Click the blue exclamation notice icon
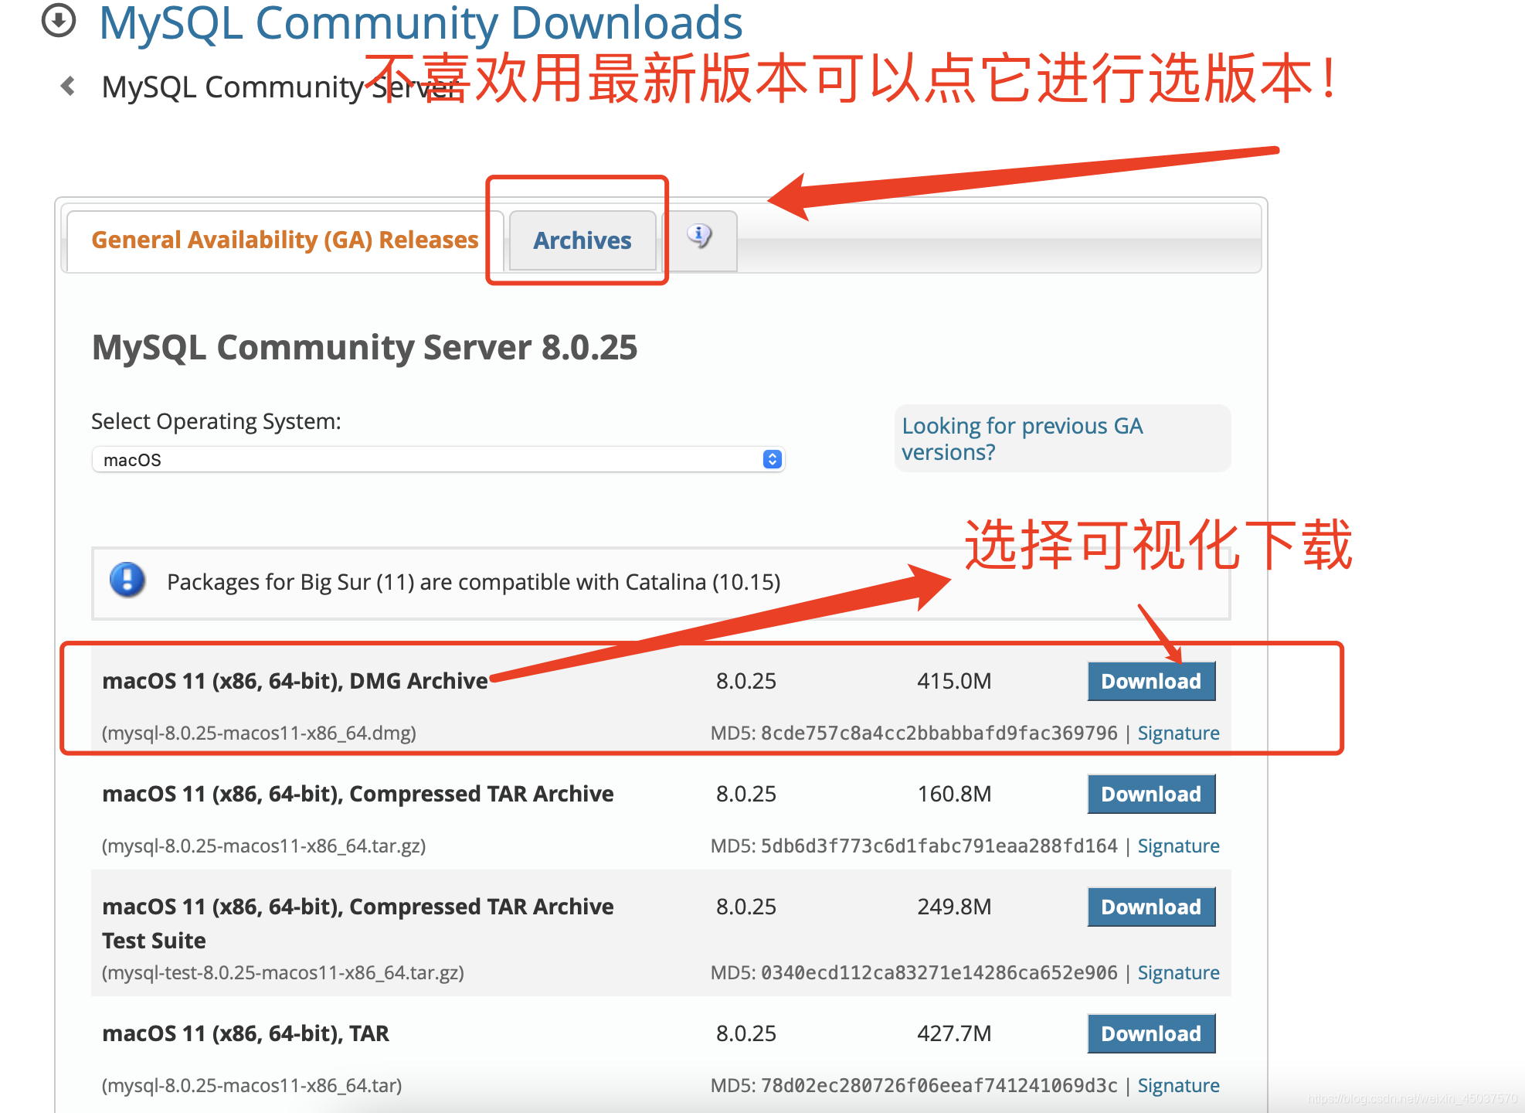The width and height of the screenshot is (1525, 1113). [x=127, y=580]
